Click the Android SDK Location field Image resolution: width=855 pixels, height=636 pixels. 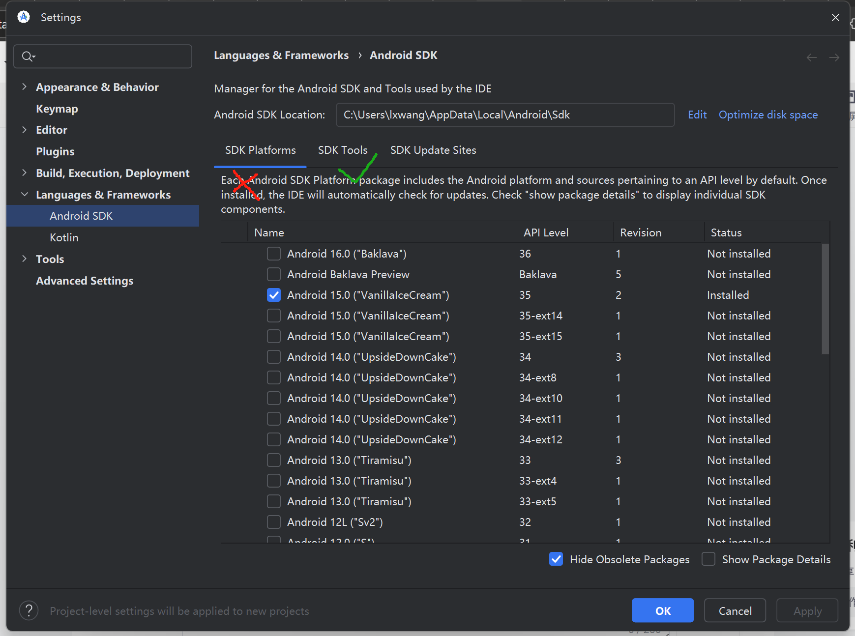[505, 115]
